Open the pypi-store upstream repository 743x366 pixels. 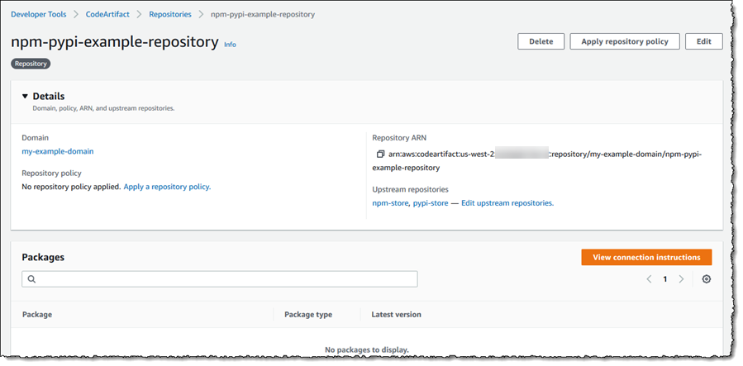pyautogui.click(x=431, y=203)
